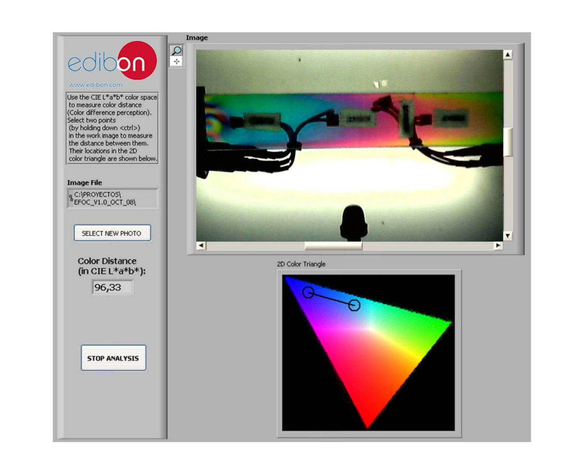
Task: Click the left circle marker in color triangle
Action: click(x=308, y=292)
